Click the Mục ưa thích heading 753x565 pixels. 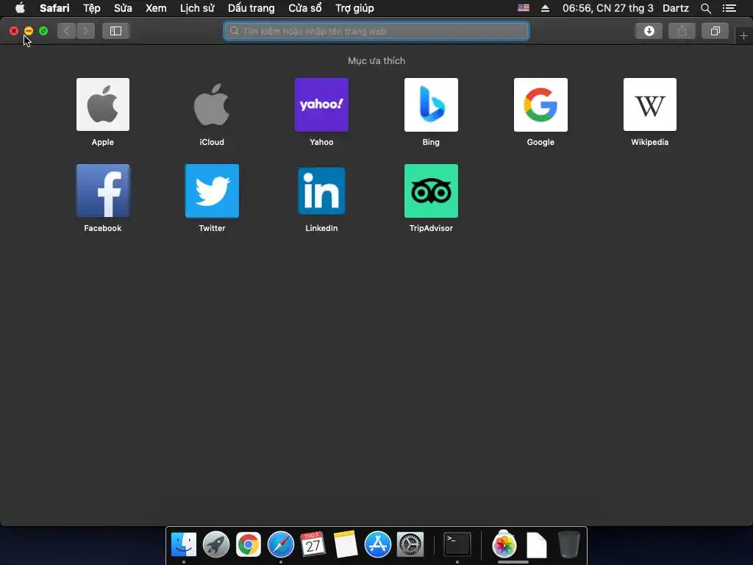376,60
